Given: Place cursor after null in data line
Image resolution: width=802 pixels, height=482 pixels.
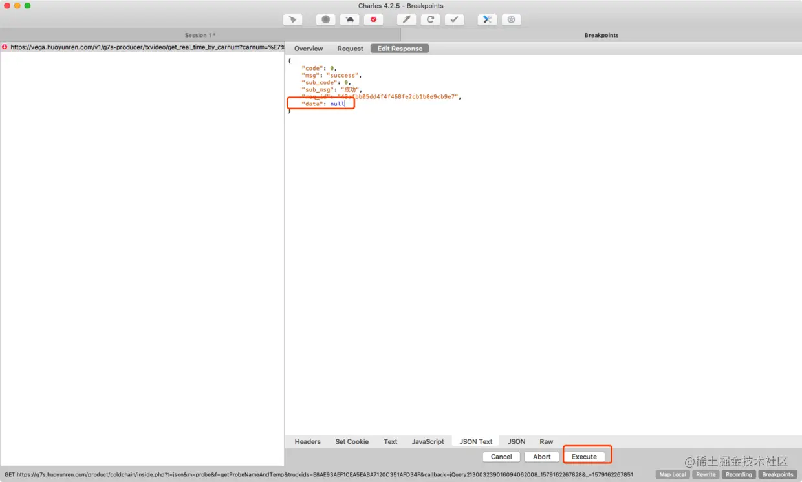Looking at the screenshot, I should point(345,104).
